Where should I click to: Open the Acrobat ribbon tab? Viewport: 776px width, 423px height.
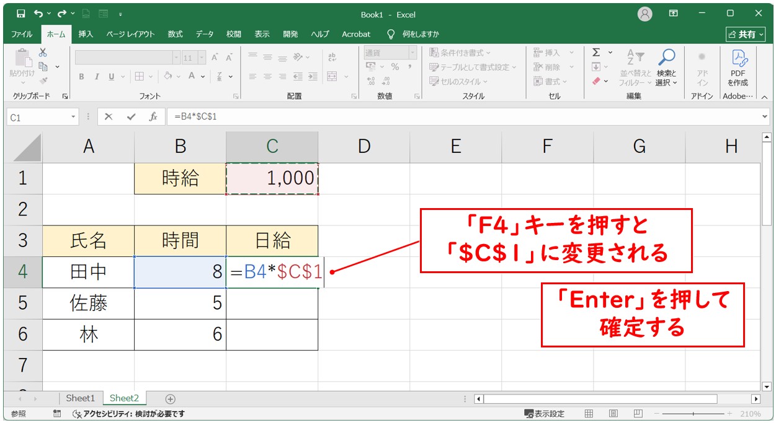(356, 34)
